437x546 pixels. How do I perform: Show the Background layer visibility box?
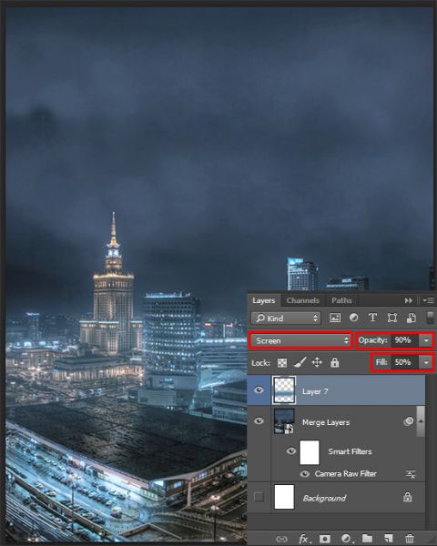coord(259,497)
